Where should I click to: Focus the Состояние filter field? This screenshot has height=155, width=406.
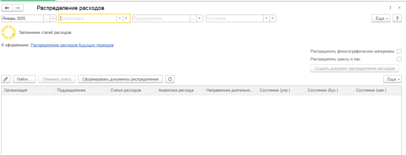(x=235, y=19)
